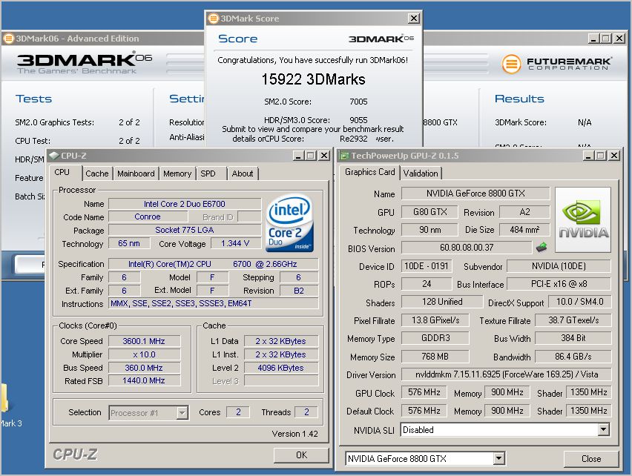Select the Graphics Card tab in GPU-Z
This screenshot has height=476, width=632.
[x=369, y=172]
